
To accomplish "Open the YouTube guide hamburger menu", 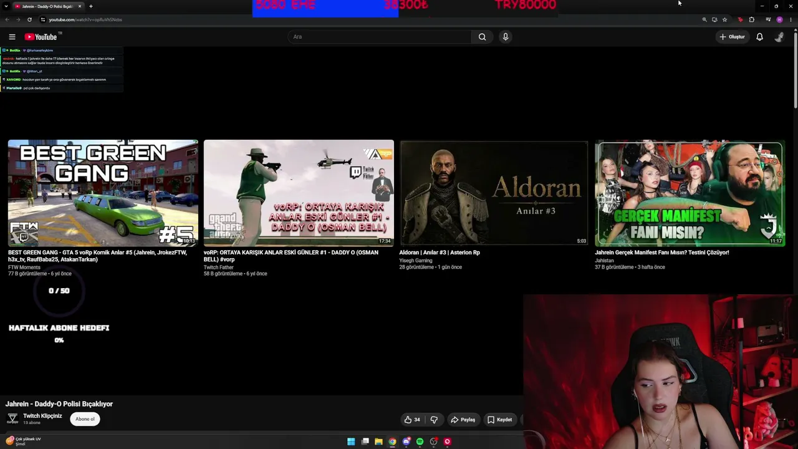I will coord(12,37).
